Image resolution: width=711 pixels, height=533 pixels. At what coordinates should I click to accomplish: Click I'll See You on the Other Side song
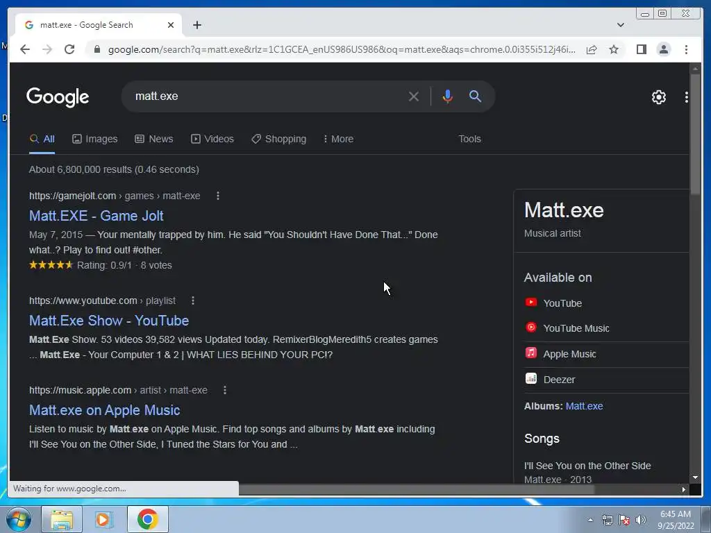587,466
